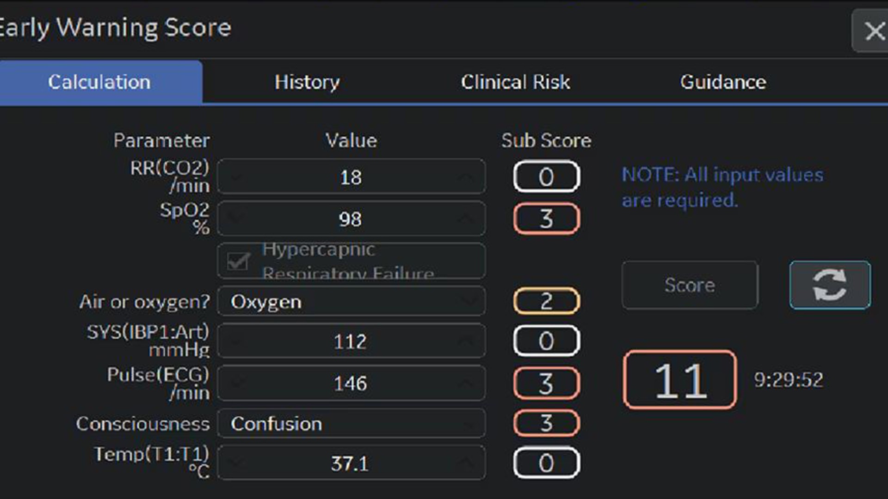The image size is (888, 499).
Task: Raise the Temp(T1:T1) value with up arrow
Action: pyautogui.click(x=466, y=462)
